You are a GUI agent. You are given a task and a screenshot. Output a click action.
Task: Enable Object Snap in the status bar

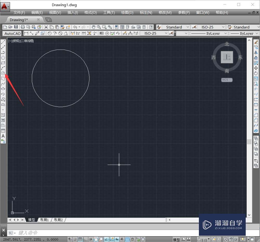click(x=96, y=239)
